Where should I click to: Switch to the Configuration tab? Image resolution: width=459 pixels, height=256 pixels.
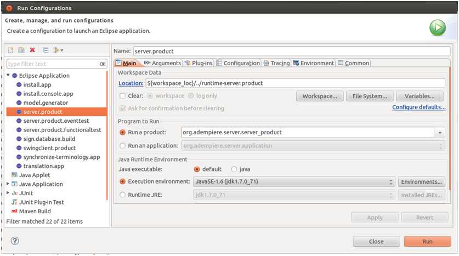coord(238,63)
